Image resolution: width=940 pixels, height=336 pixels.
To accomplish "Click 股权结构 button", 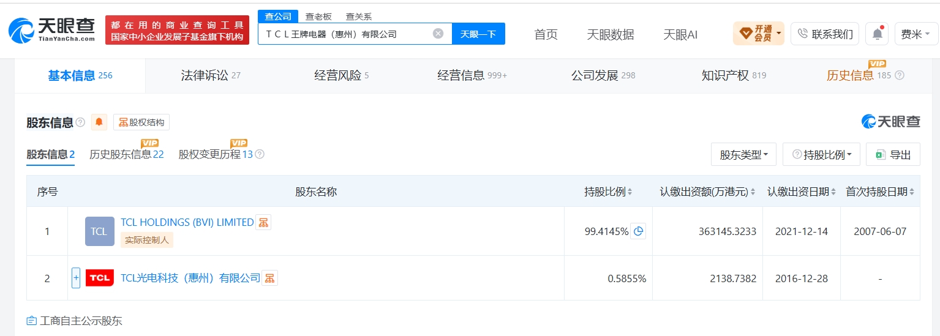I will point(141,122).
